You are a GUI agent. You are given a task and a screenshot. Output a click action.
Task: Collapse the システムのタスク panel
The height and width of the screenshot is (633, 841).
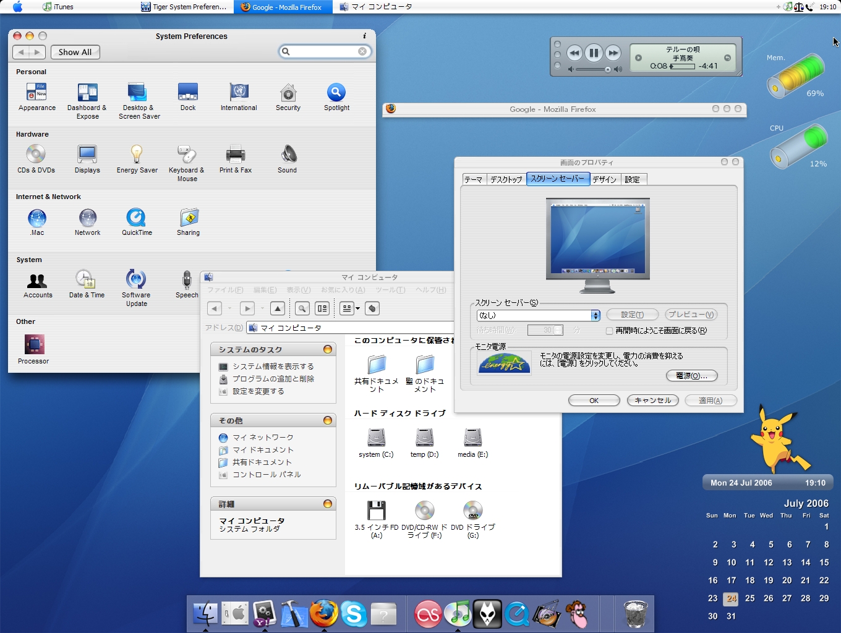click(328, 349)
